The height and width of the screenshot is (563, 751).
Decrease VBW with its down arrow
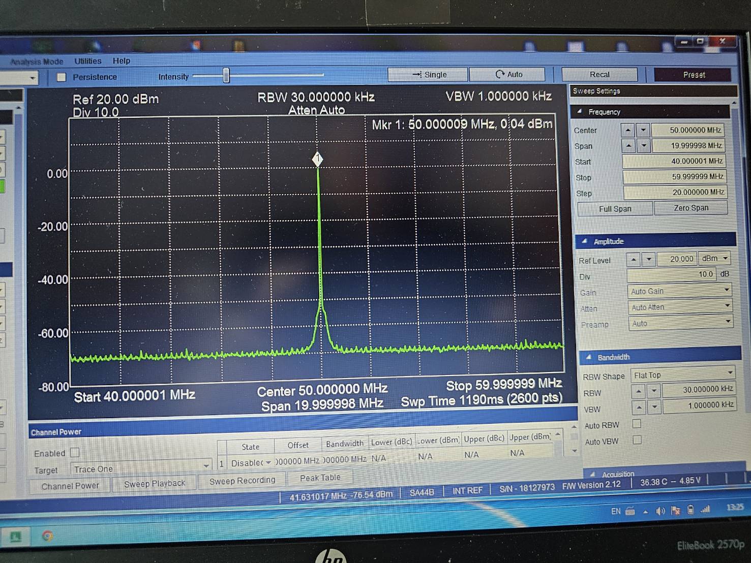(x=655, y=406)
